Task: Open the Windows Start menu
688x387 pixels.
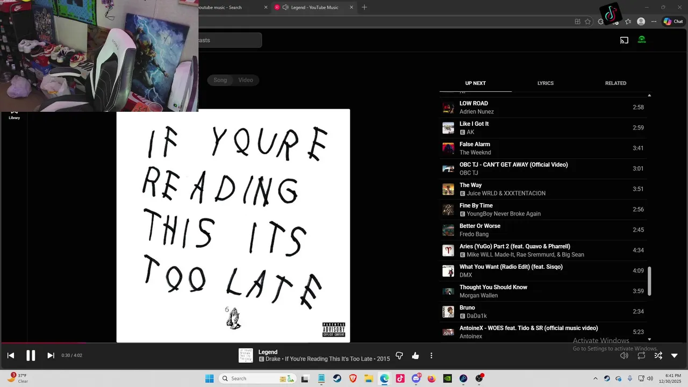Action: coord(209,378)
